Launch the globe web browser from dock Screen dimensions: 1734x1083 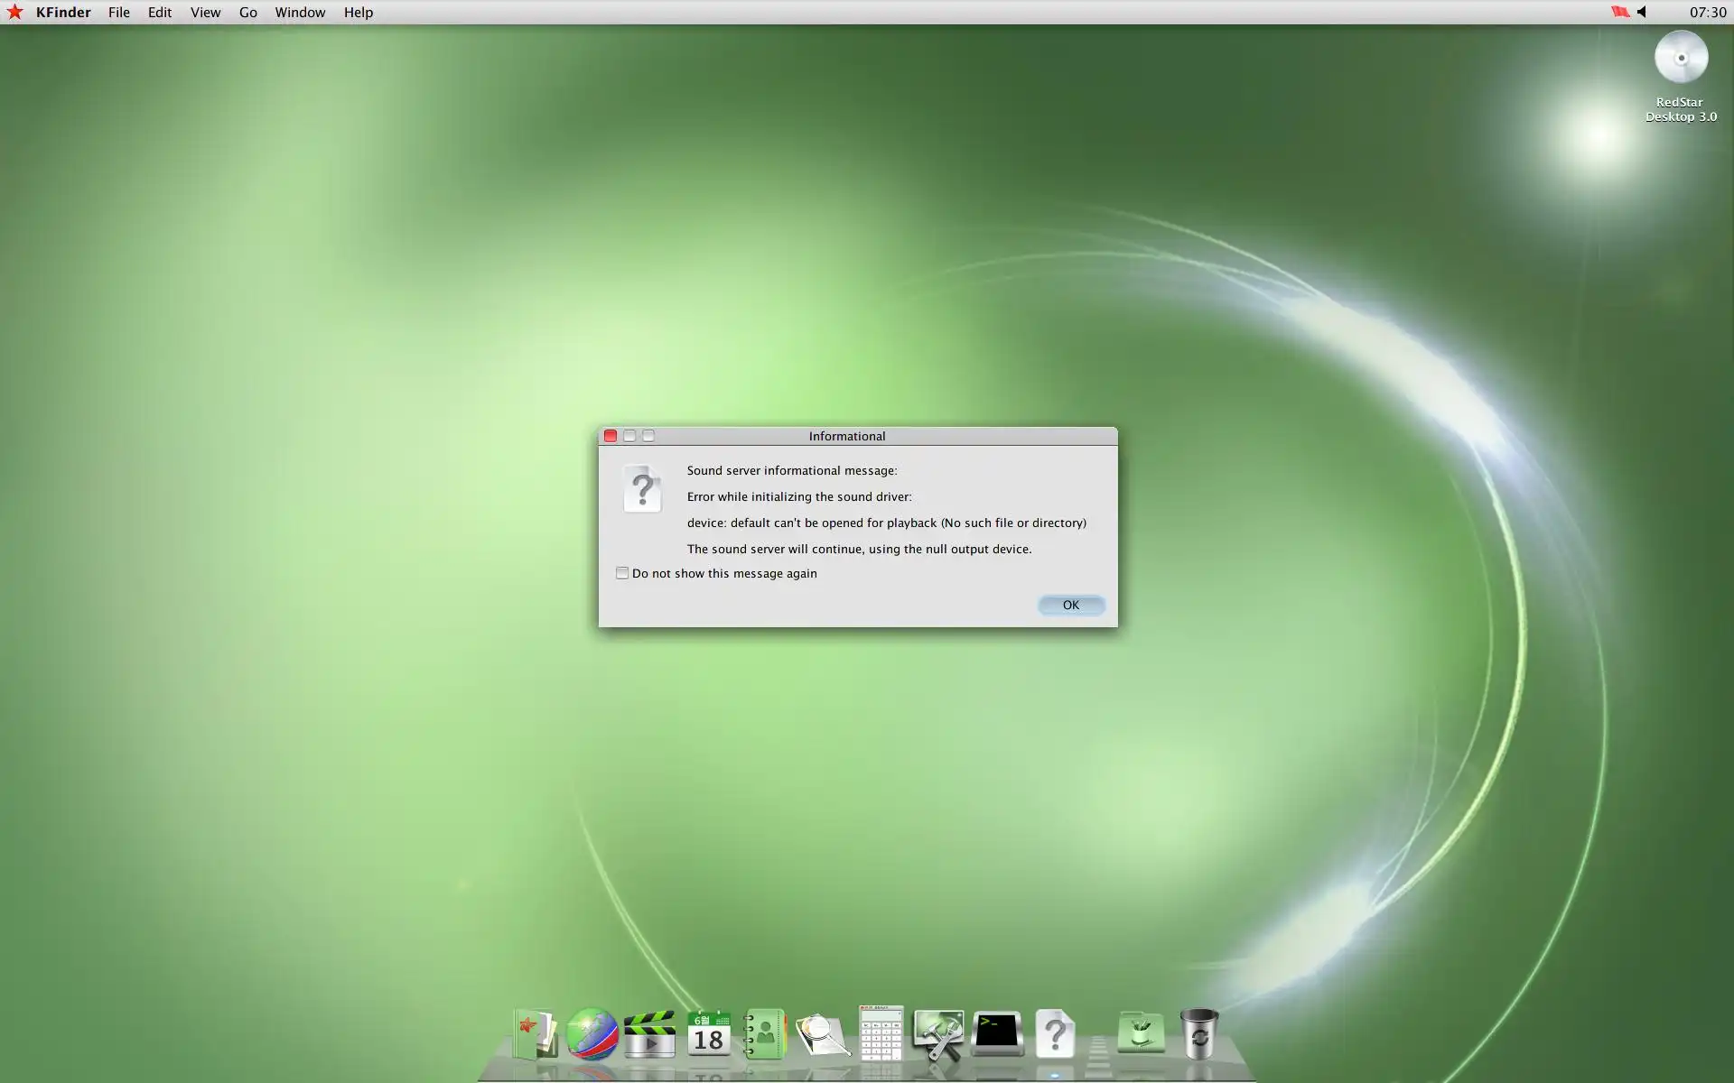(x=592, y=1034)
